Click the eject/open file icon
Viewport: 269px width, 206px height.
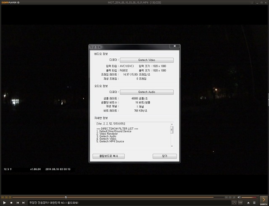point(248,203)
